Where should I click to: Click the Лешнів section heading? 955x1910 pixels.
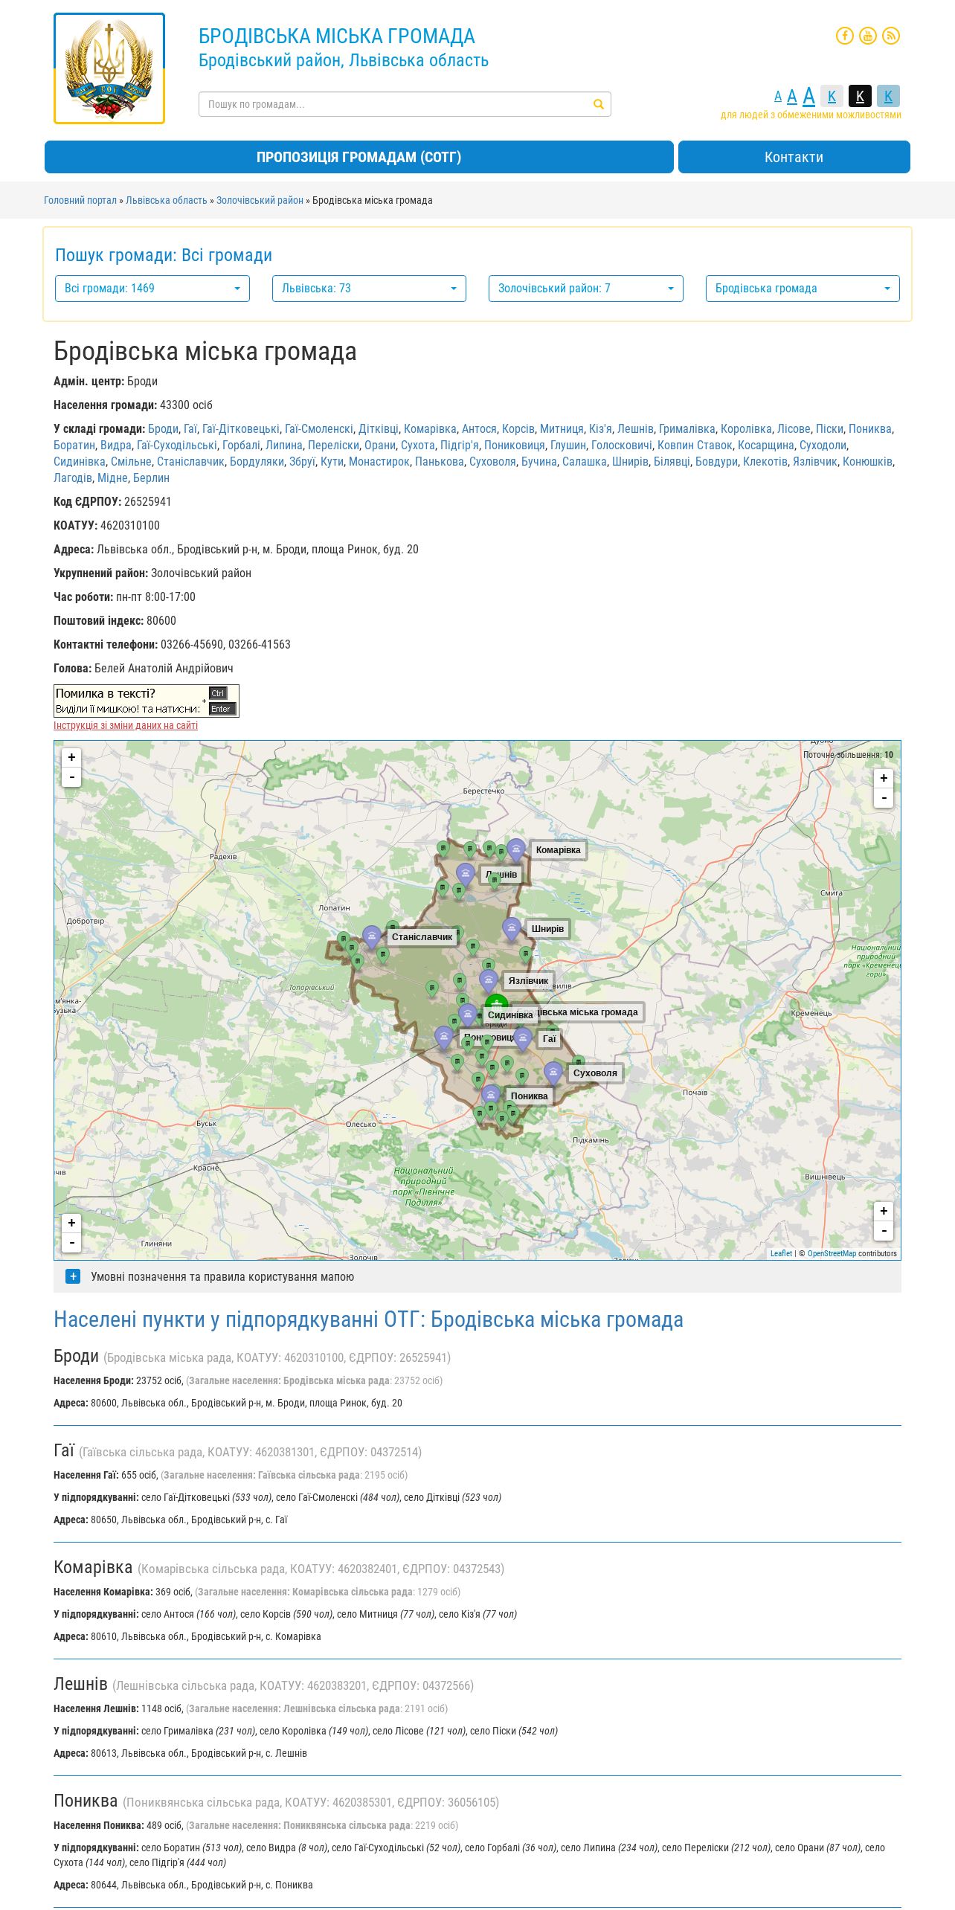[80, 1684]
